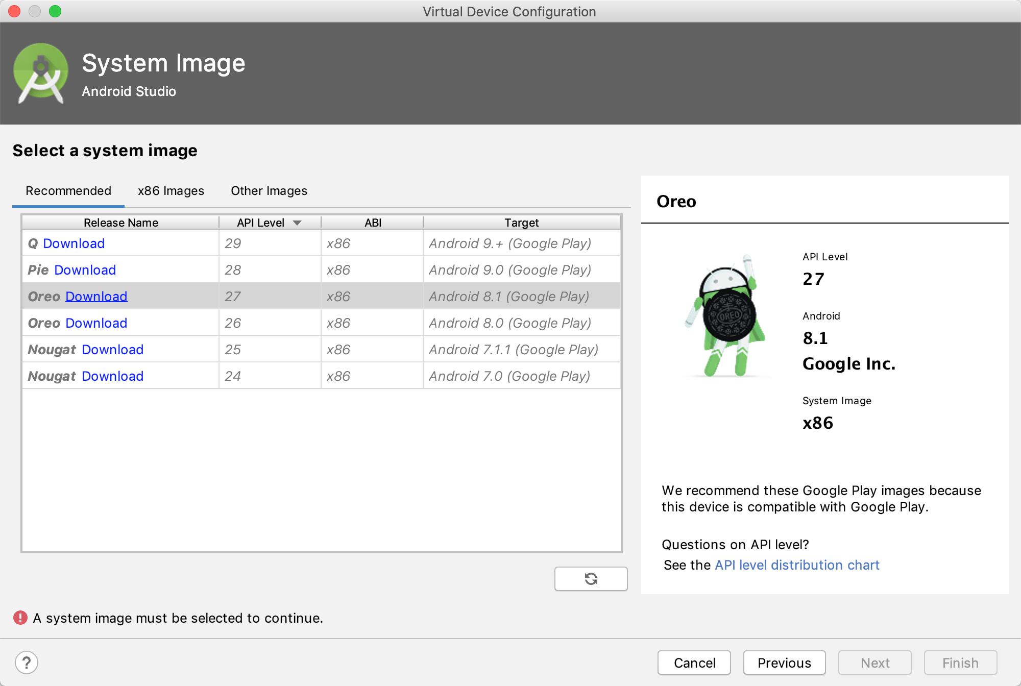Download the Nougat API 25 image
The height and width of the screenshot is (686, 1021).
pyautogui.click(x=112, y=350)
